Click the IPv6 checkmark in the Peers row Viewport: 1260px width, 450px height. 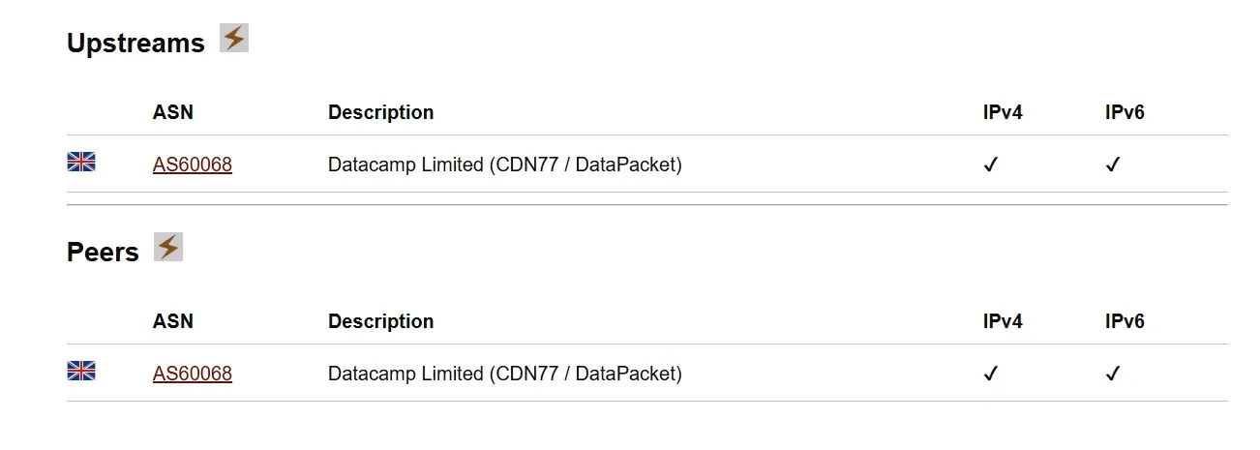[1112, 375]
